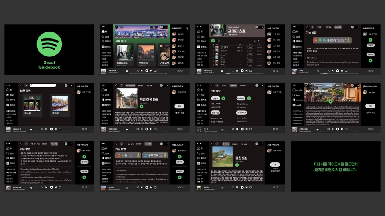This screenshot has width=385, height=216.
Task: Click magnifier icon above 프레리스트 track list
Action: click(255, 41)
